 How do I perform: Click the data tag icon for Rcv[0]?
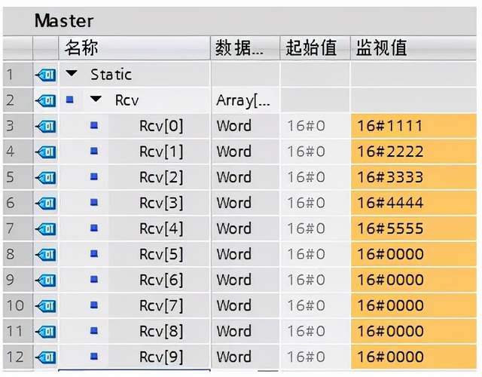pos(45,126)
